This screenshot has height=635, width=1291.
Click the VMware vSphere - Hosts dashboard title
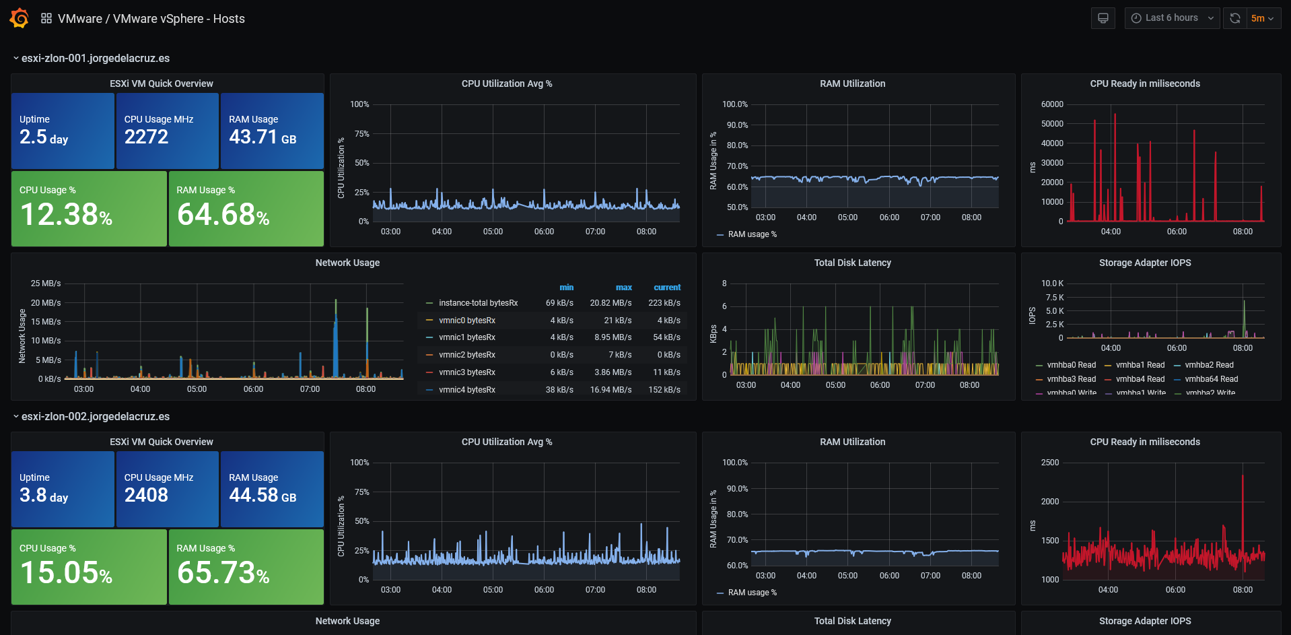click(179, 19)
